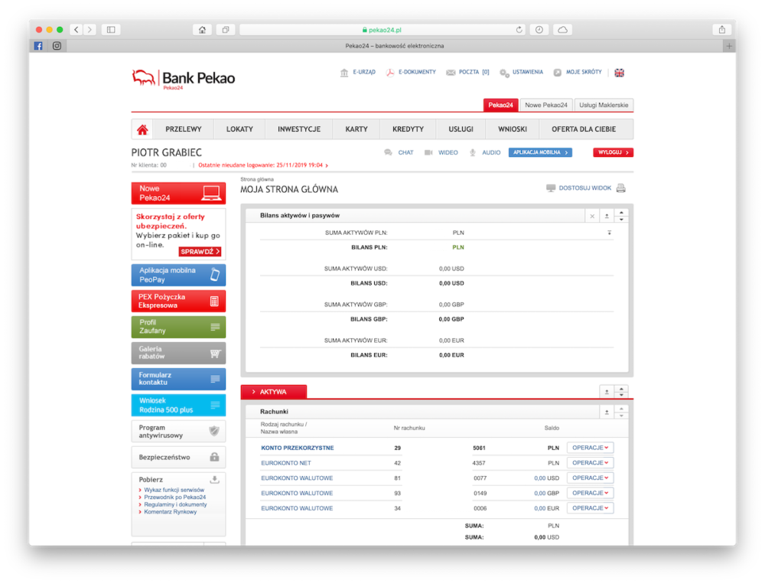Click APLIKACJA MOBILNA button

pos(540,152)
